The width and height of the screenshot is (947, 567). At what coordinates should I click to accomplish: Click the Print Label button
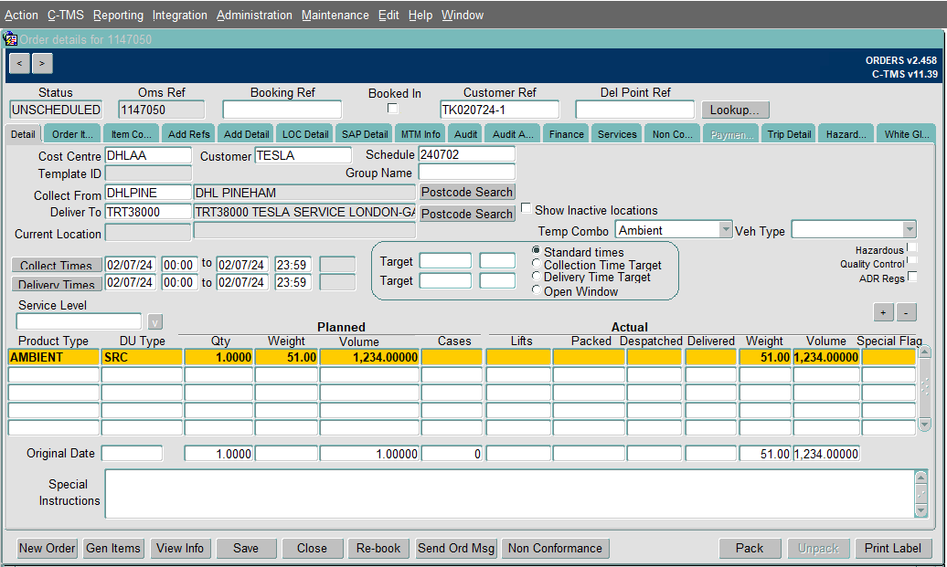click(893, 549)
